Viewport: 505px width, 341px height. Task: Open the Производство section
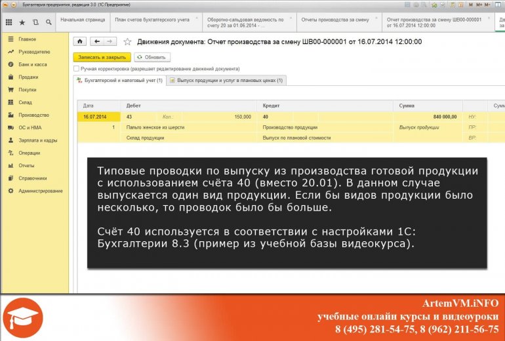[34, 115]
